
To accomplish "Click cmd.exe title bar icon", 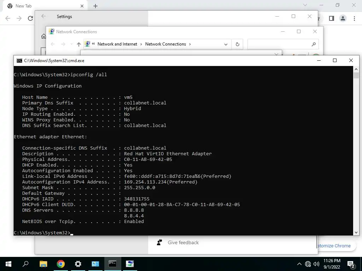I will (19, 61).
